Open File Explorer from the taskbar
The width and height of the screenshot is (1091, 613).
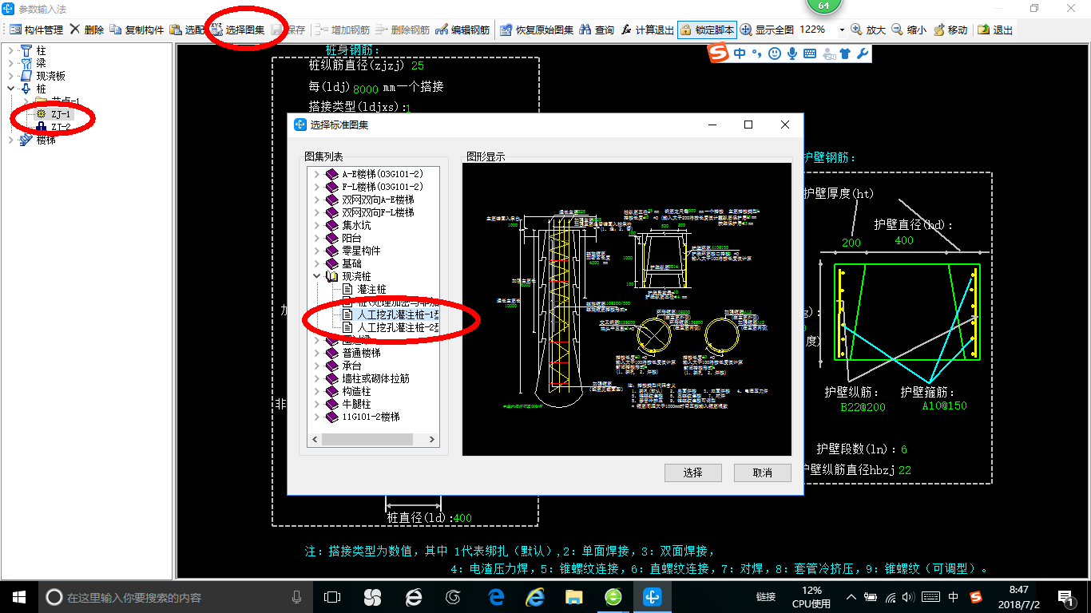[573, 597]
